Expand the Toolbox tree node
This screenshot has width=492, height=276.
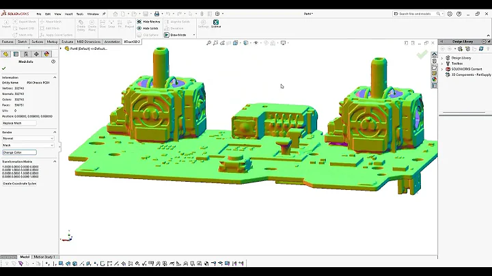(x=442, y=64)
